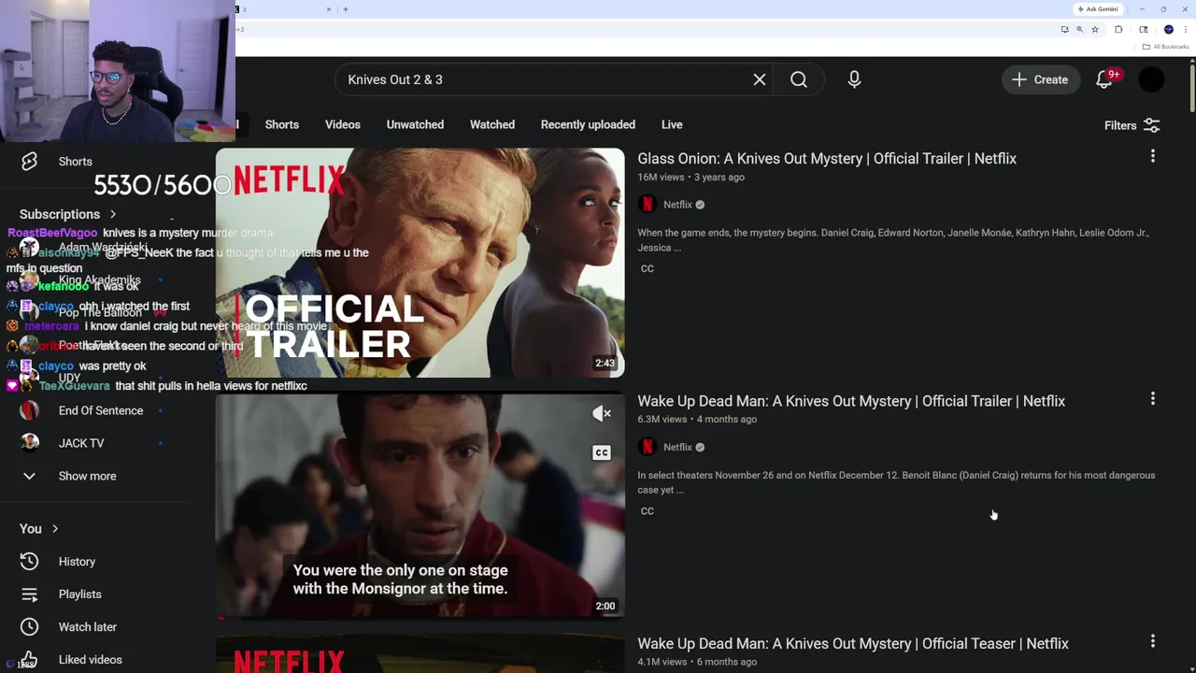Open more options for Glass Onion trailer
This screenshot has width=1196, height=673.
[x=1153, y=156]
